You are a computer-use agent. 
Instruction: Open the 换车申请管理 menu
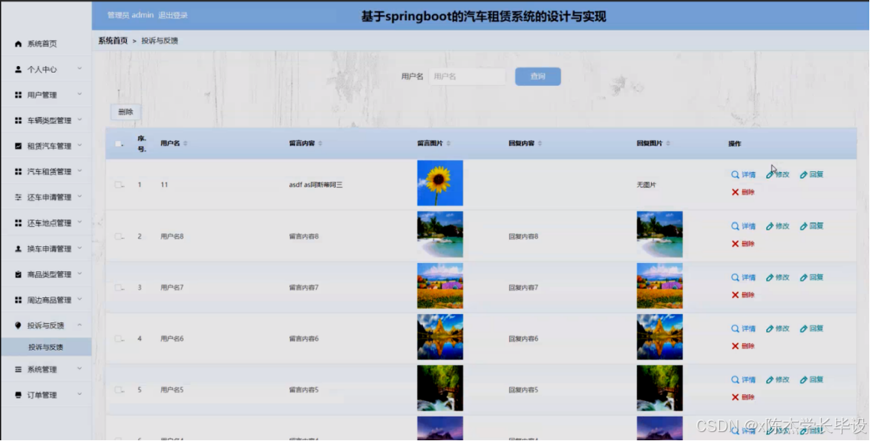coord(46,249)
